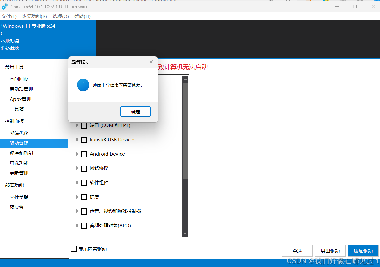Open 空间回收 in sidebar

coord(19,79)
